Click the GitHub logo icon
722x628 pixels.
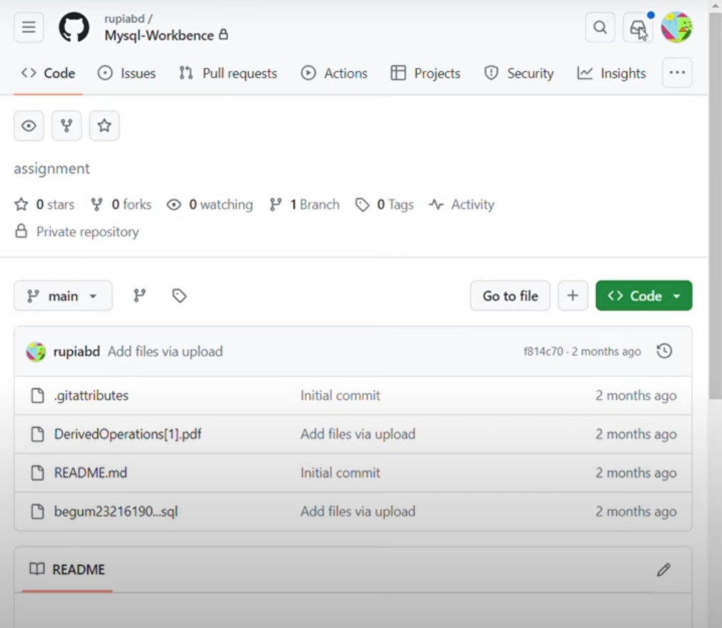tap(74, 27)
